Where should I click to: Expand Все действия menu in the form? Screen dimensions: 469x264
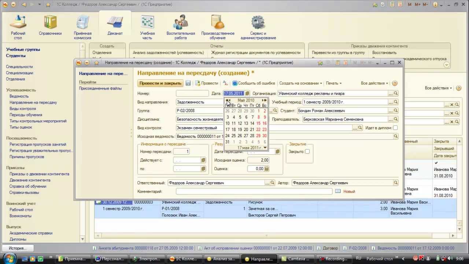click(374, 83)
